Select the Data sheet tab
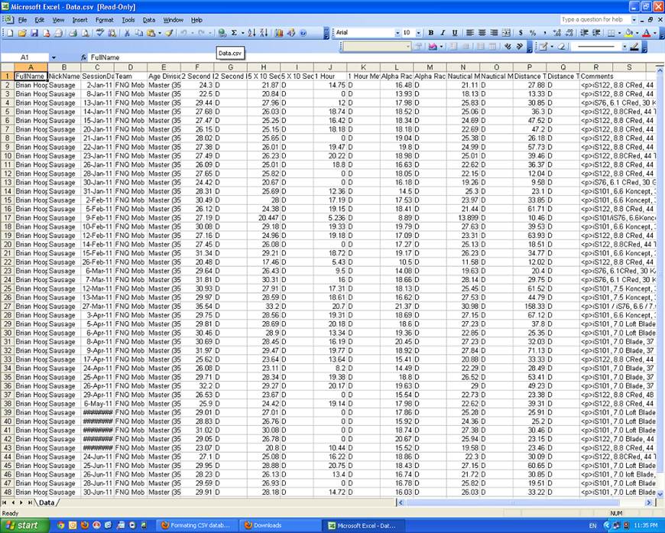Viewport: 665px width, 533px height. [x=47, y=503]
